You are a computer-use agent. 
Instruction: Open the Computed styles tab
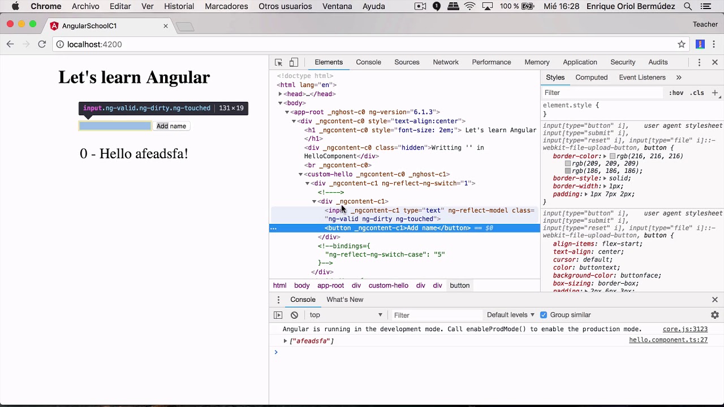[591, 77]
